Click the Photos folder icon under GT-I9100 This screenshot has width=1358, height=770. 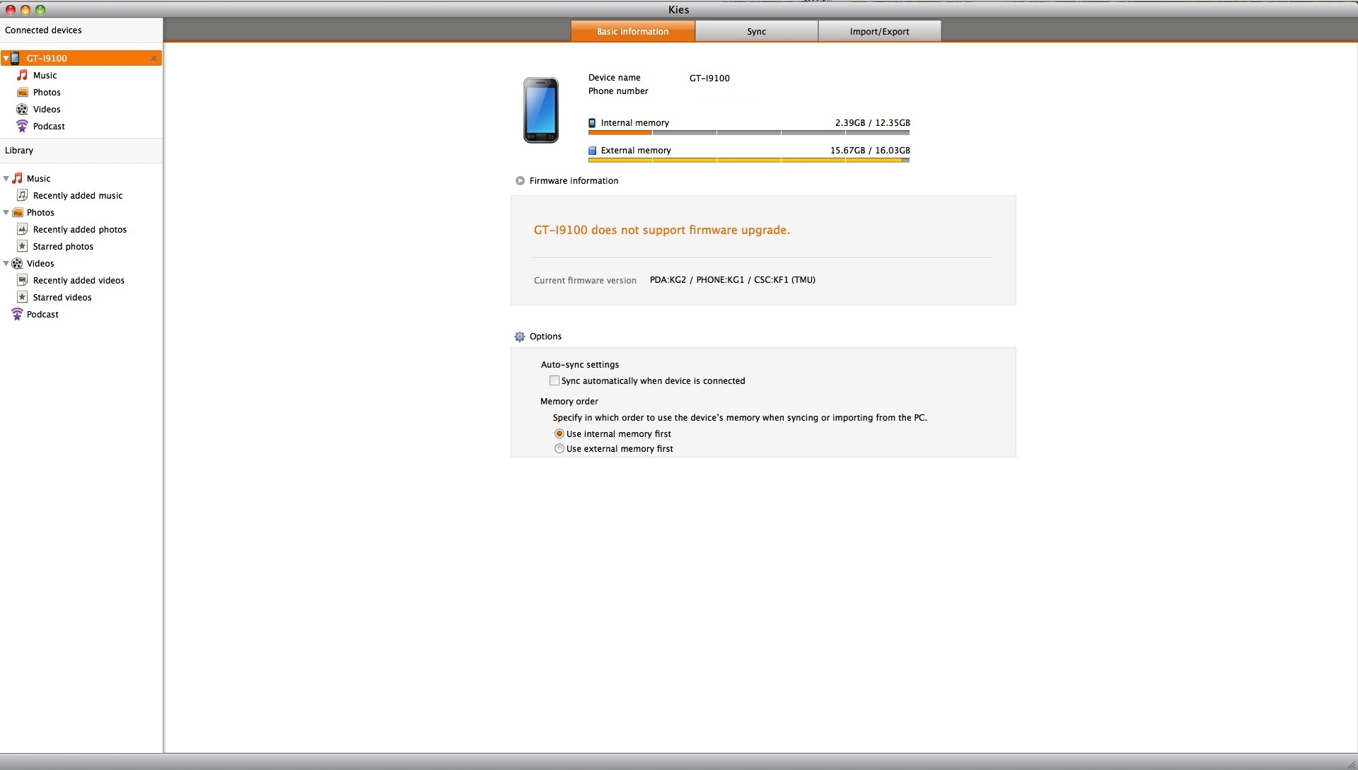22,92
